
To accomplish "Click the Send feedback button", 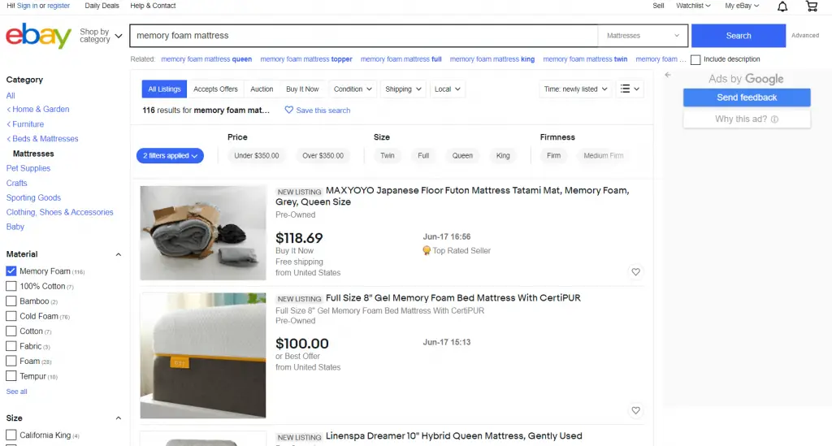I will coord(747,97).
